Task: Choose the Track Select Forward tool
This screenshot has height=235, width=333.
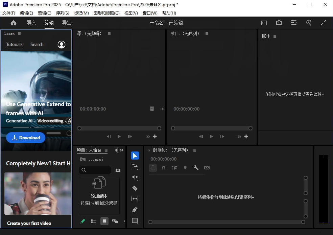Action: point(135,166)
